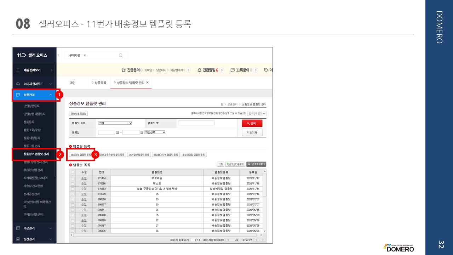This screenshot has width=453, height=255.
Task: Open the arrow next to 긴급문의 counts
Action: pos(188,70)
